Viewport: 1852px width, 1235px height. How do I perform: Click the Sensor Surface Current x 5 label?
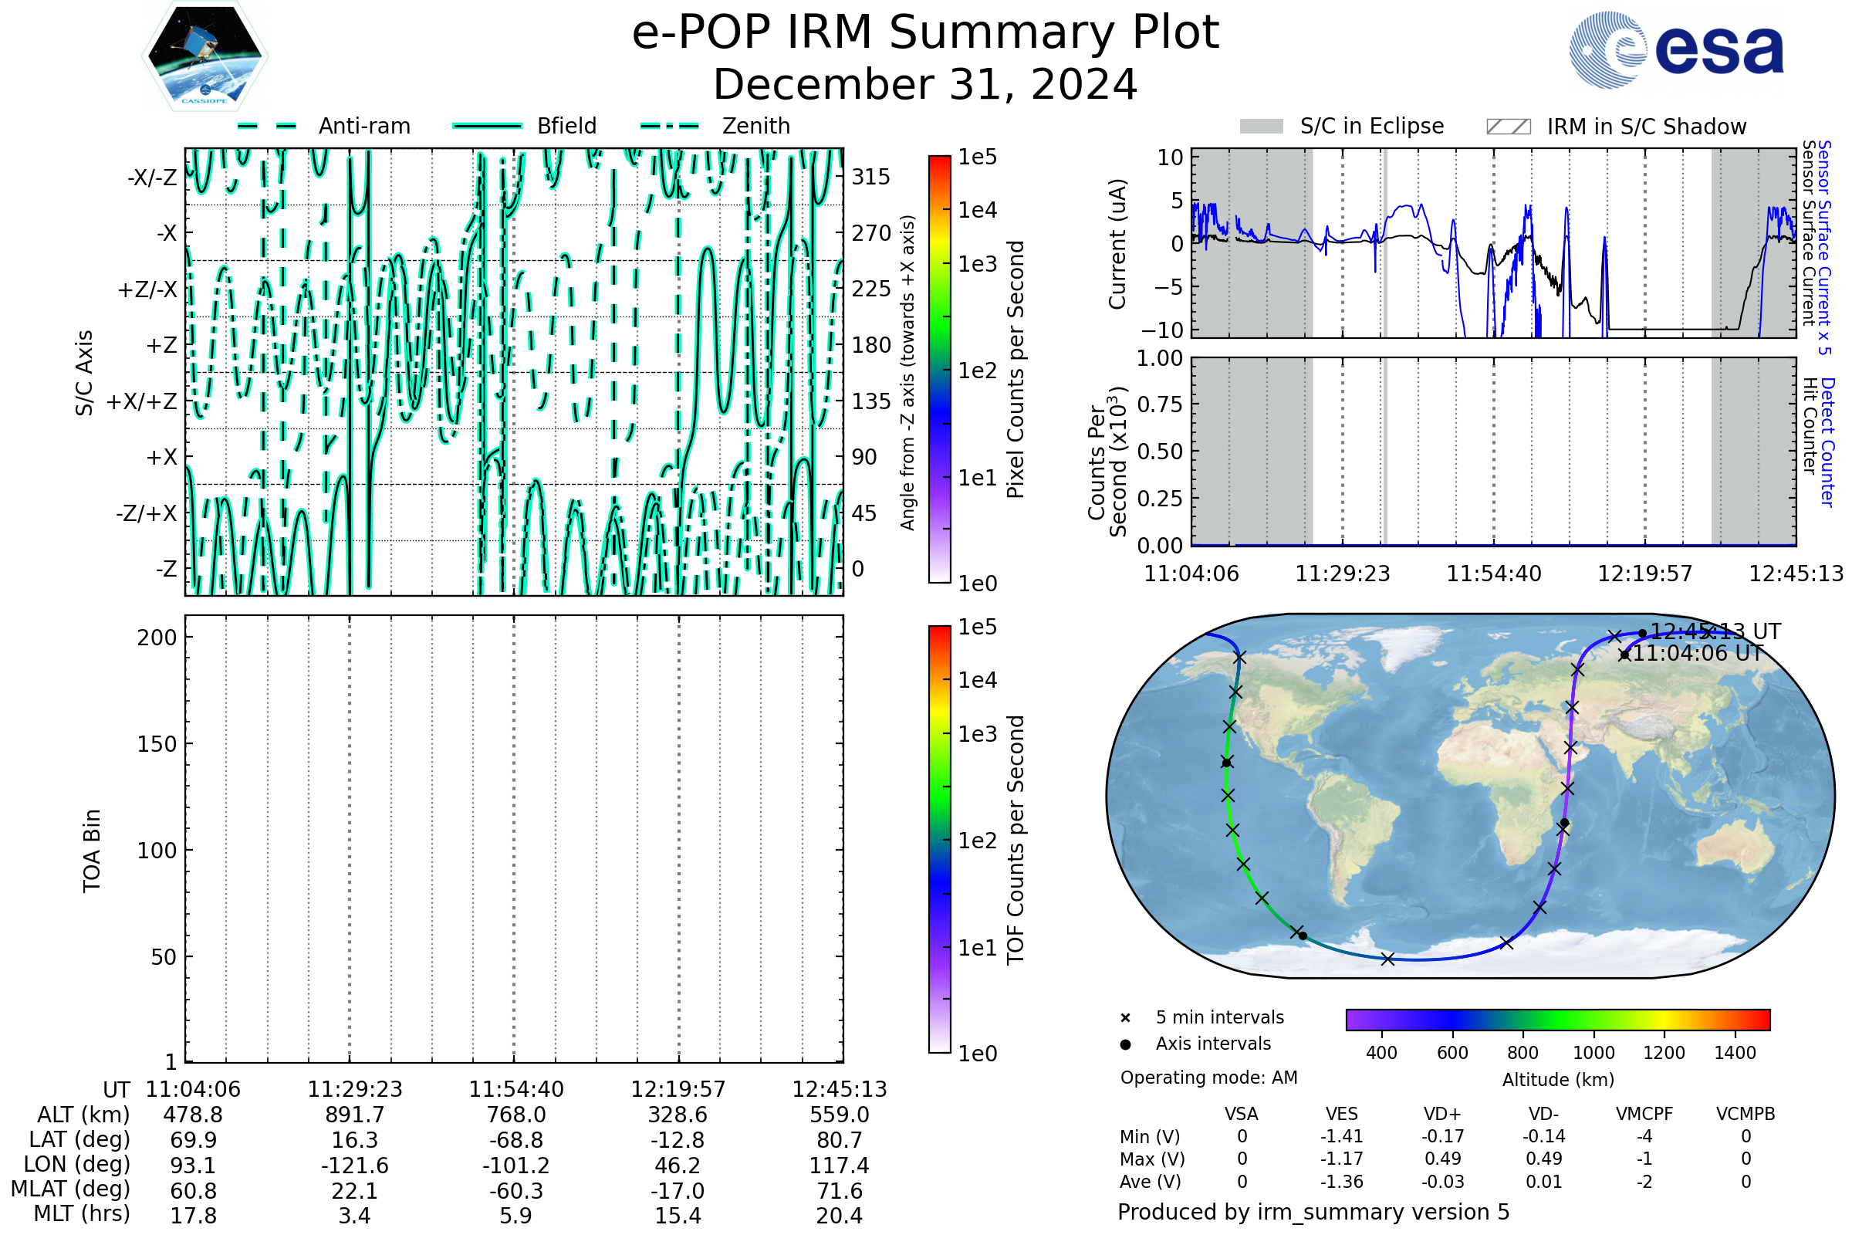pos(1824,247)
